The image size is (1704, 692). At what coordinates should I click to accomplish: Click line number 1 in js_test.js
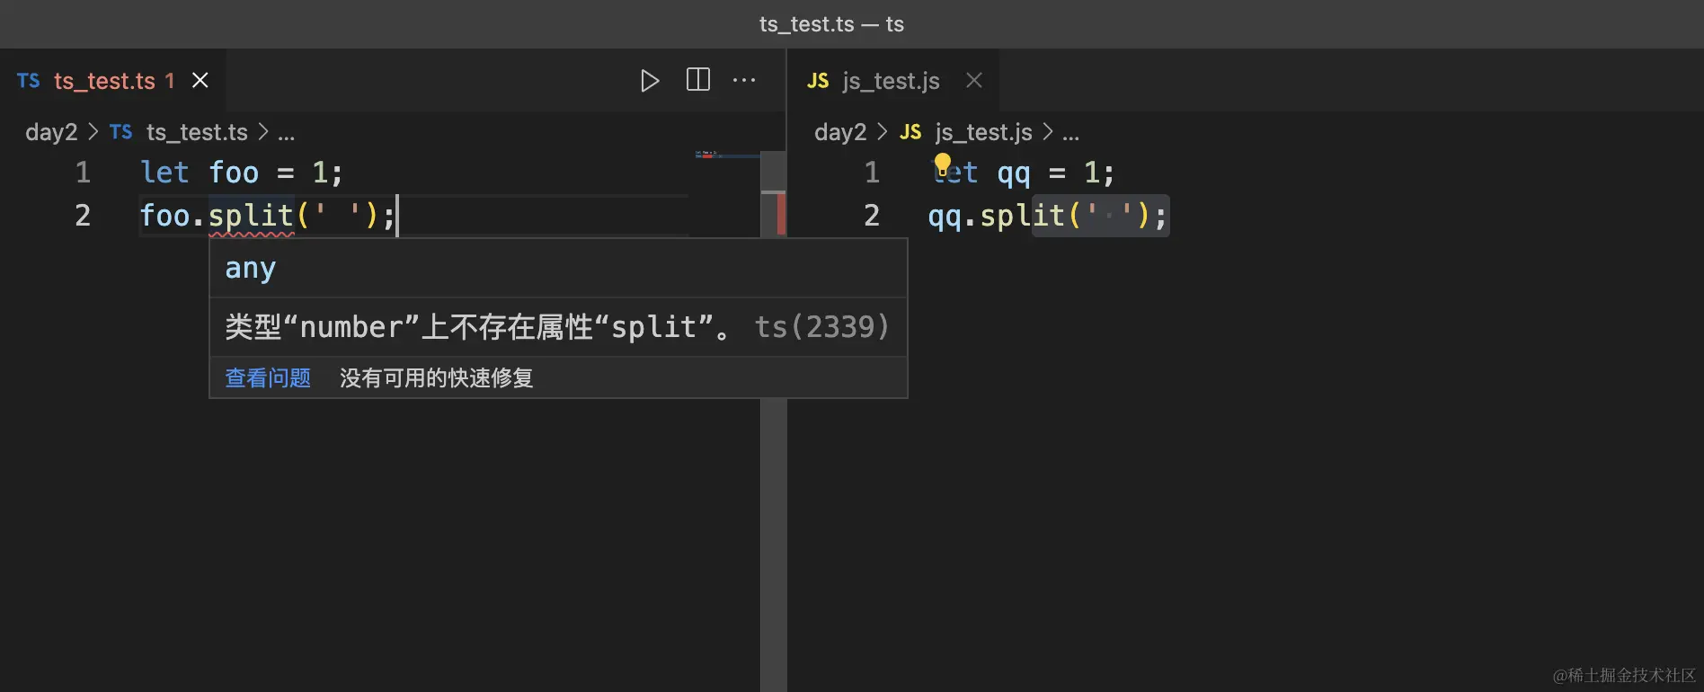872,172
